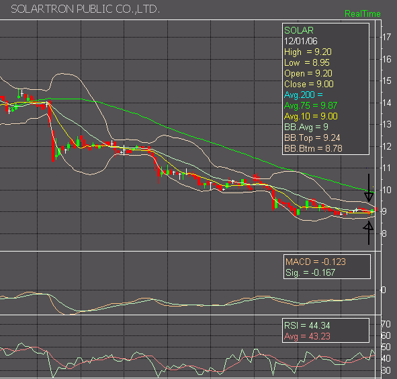Click the downward black arrow marker
This screenshot has width=397, height=379.
369,188
